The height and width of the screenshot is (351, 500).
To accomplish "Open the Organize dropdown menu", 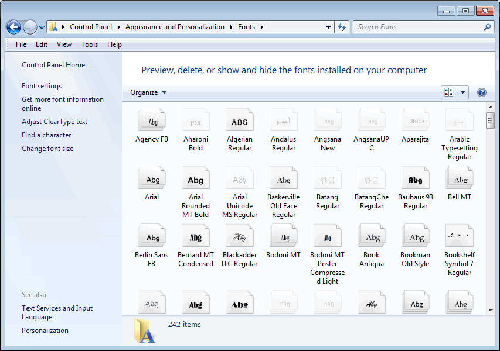I will point(148,92).
